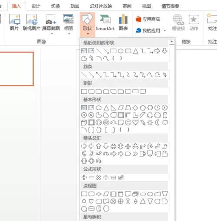
Task: Select diamond shape in 基本形状
Action: pyautogui.click(x=135, y=108)
